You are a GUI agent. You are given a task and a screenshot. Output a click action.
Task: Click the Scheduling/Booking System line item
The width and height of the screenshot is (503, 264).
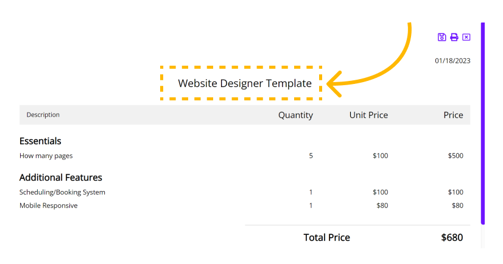62,192
